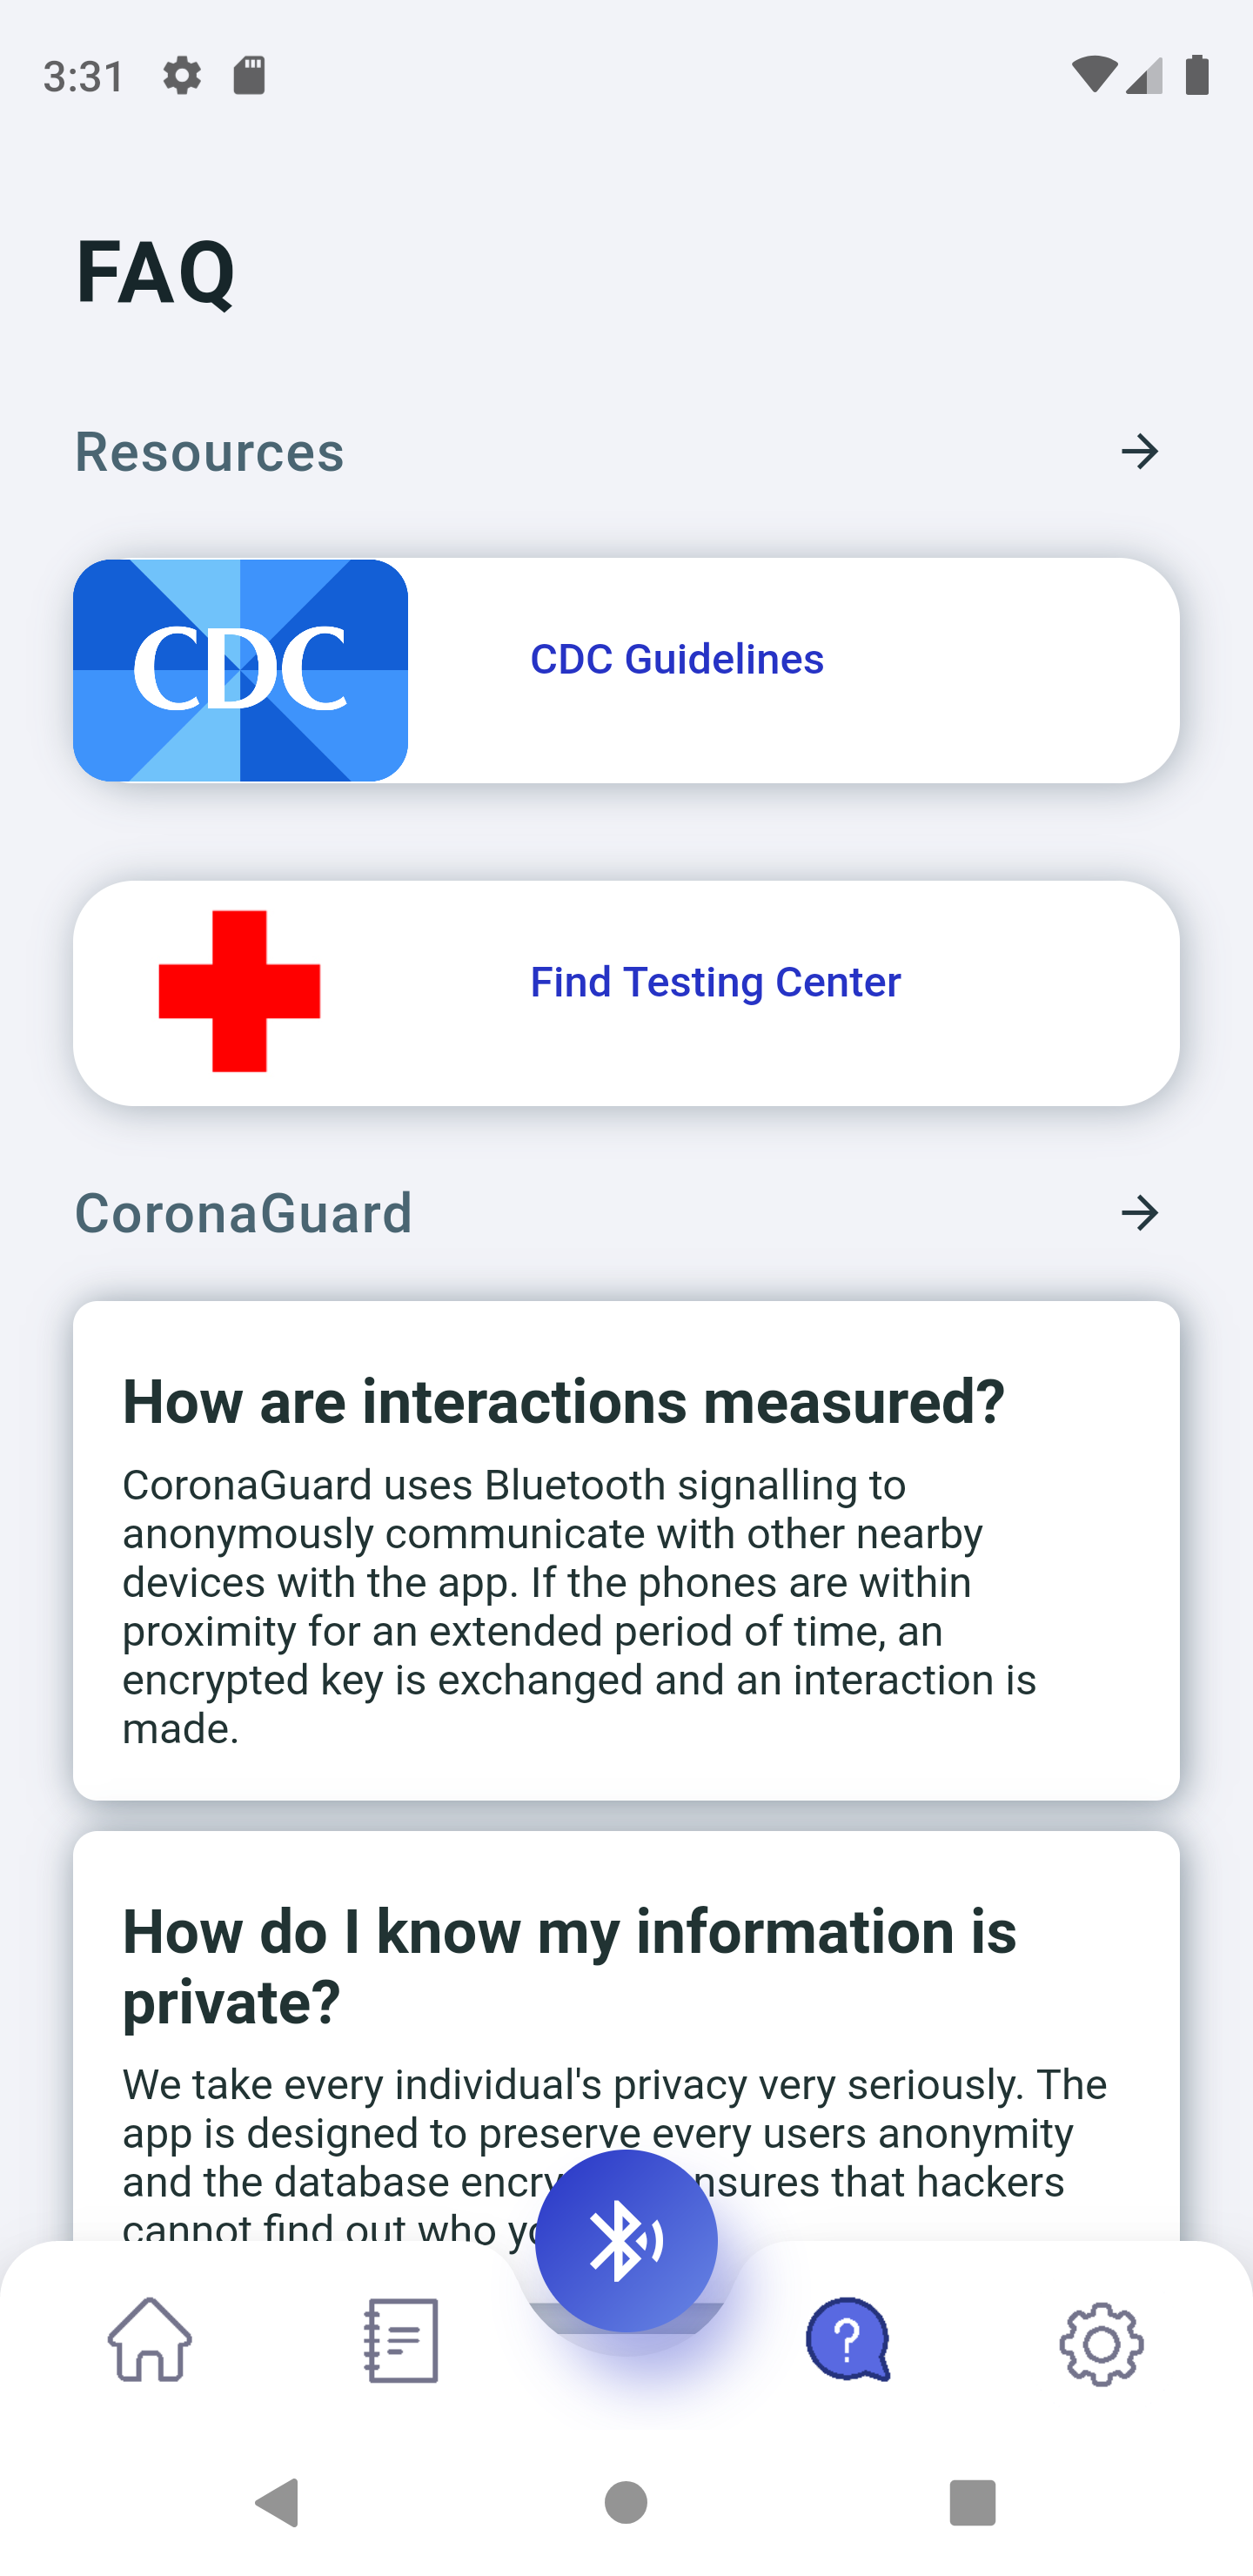Select the Resources section heading
Screen dimensions: 1253x2576
click(209, 452)
